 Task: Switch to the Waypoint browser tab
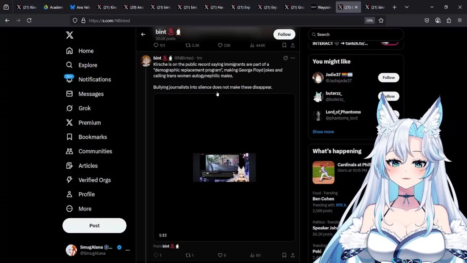pyautogui.click(x=321, y=7)
